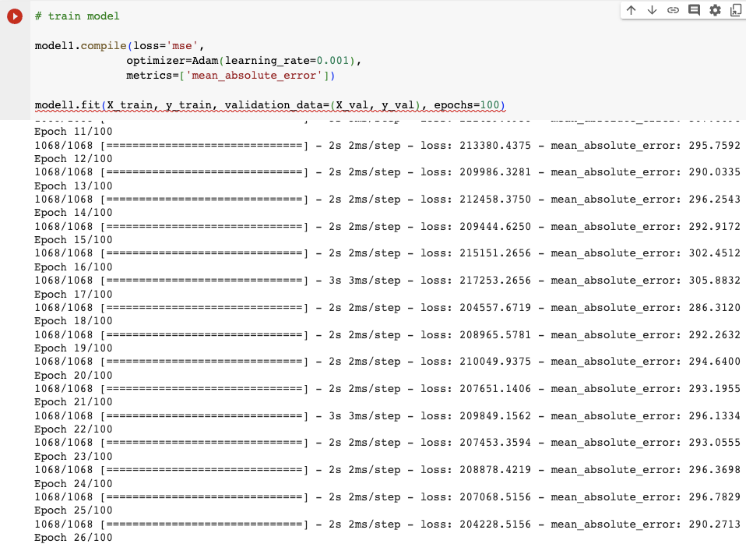Click mean_absolute_error value 294.6400

715,362
